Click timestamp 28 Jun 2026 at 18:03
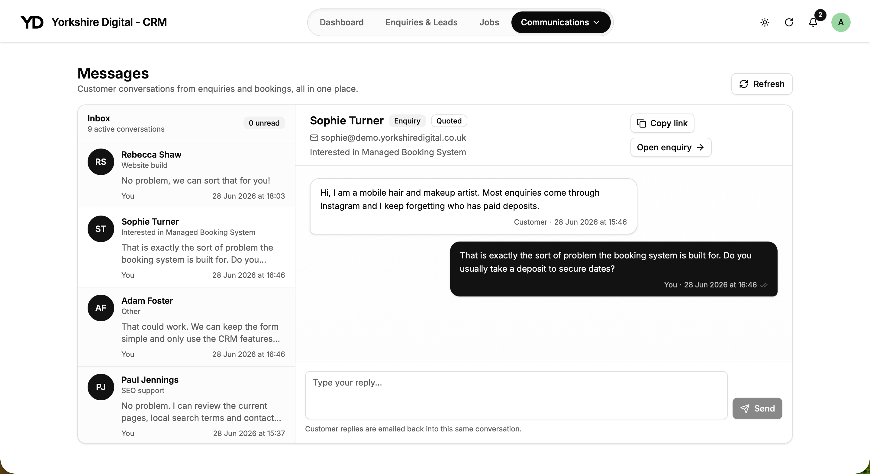Image resolution: width=870 pixels, height=474 pixels. [248, 196]
